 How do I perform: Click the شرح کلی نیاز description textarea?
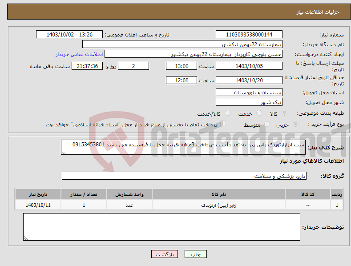pos(183,147)
